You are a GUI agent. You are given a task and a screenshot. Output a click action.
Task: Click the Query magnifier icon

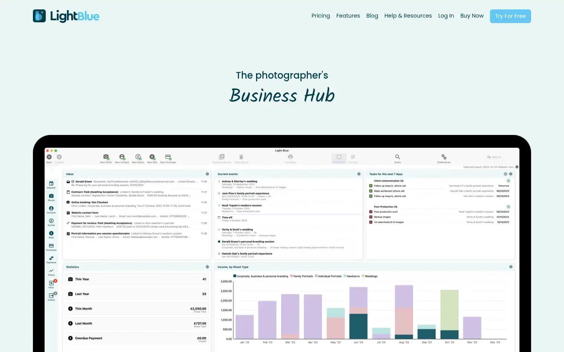coord(398,157)
